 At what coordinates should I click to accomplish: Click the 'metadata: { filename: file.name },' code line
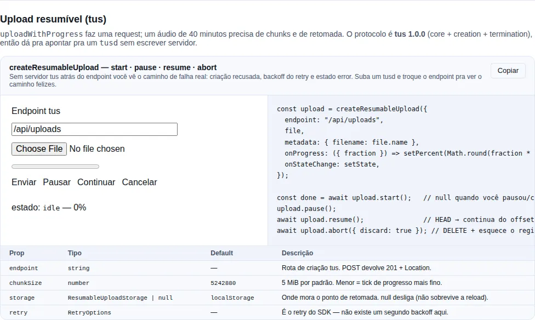click(352, 142)
